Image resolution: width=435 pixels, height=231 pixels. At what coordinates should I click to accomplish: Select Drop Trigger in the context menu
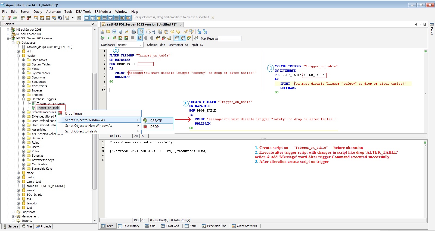pyautogui.click(x=74, y=113)
